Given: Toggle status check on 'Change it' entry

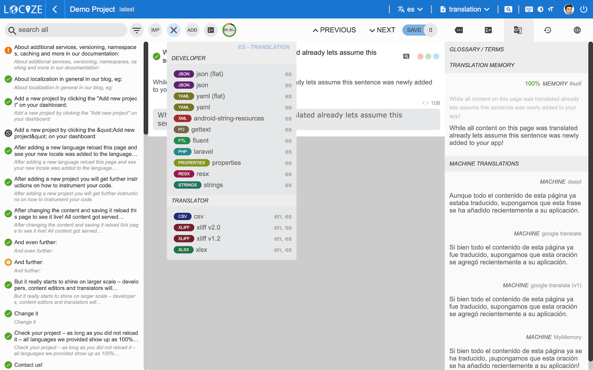Looking at the screenshot, I should [x=8, y=314].
